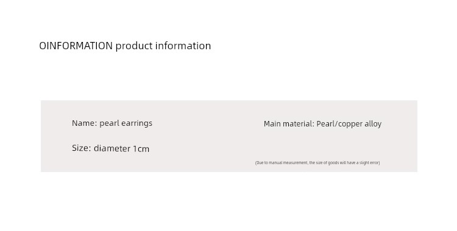
Task: Select "material:" in the Main material label
Action: (299, 124)
